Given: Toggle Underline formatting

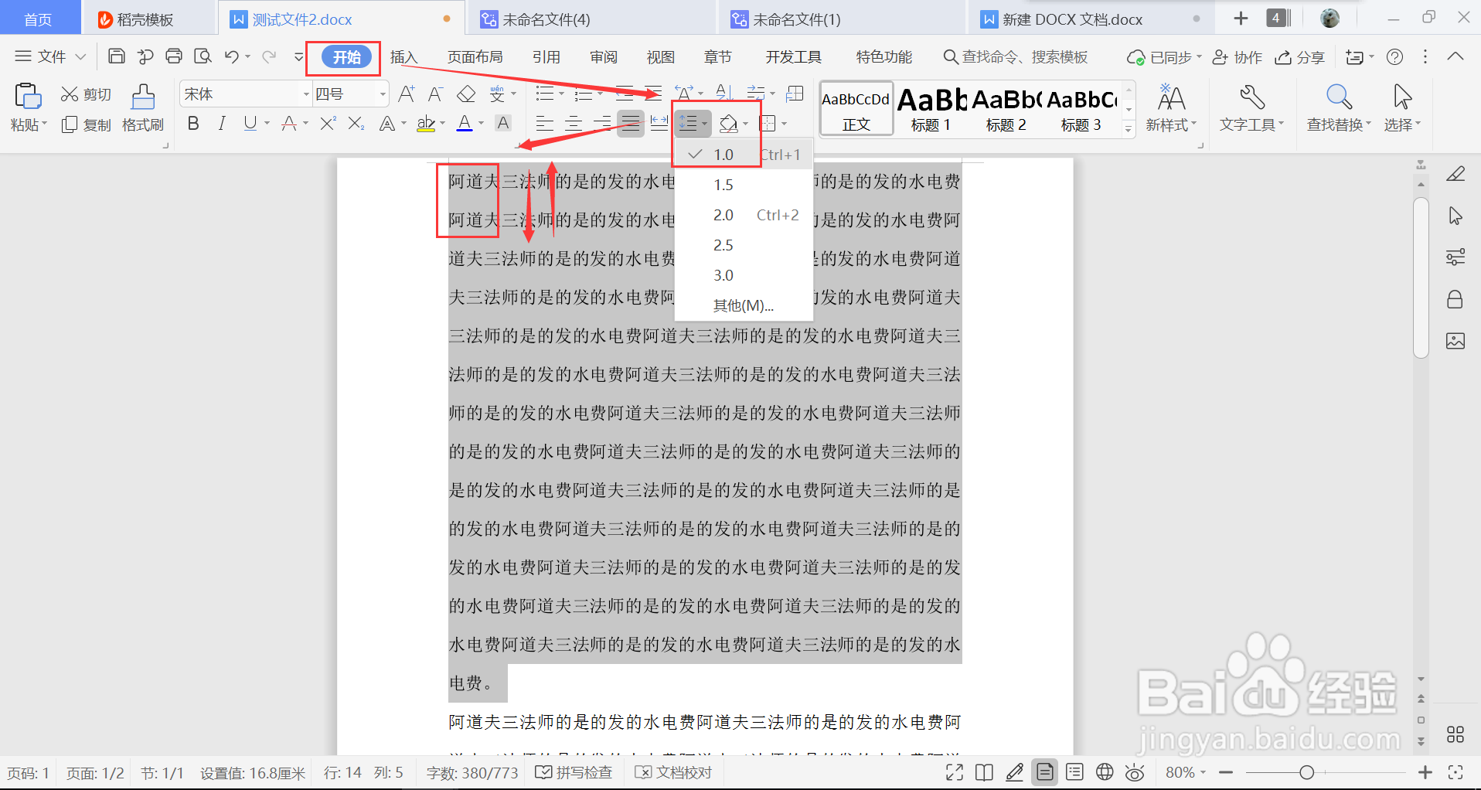Looking at the screenshot, I should coord(250,124).
